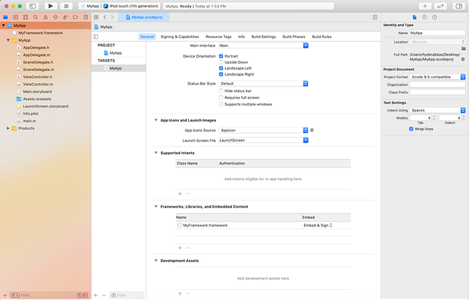The height and width of the screenshot is (300, 469).
Task: Enable Upside Down orientation
Action: (x=221, y=62)
